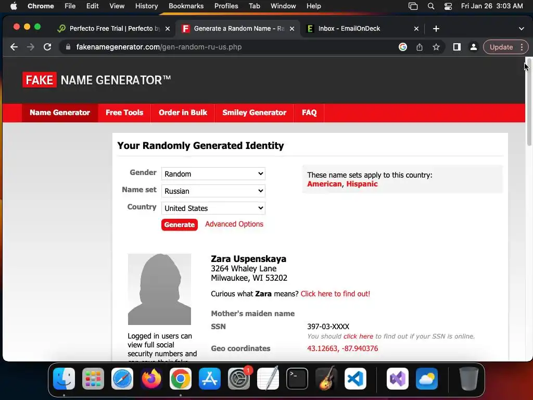Open the Gender dropdown
The height and width of the screenshot is (400, 533).
213,173
